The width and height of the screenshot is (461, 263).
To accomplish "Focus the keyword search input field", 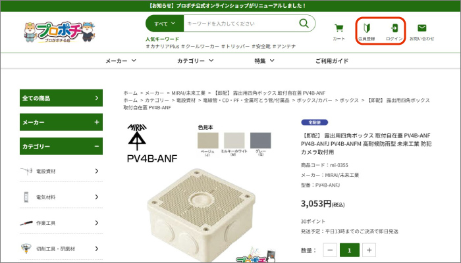I will (240, 24).
